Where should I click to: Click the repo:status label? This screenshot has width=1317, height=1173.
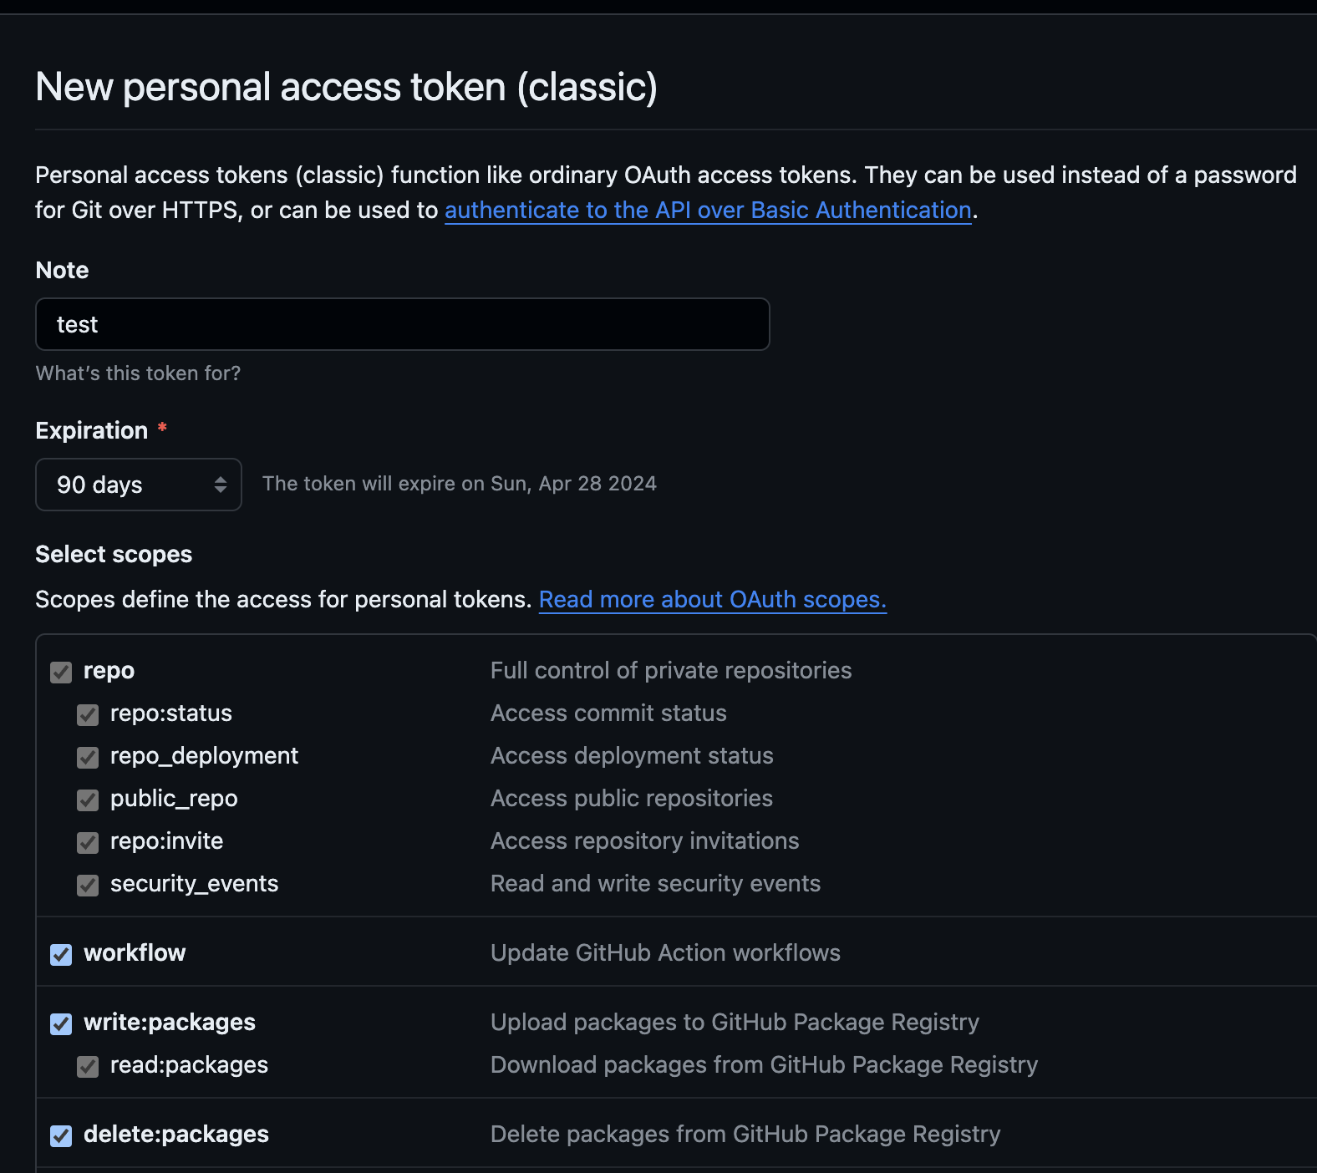pyautogui.click(x=171, y=713)
